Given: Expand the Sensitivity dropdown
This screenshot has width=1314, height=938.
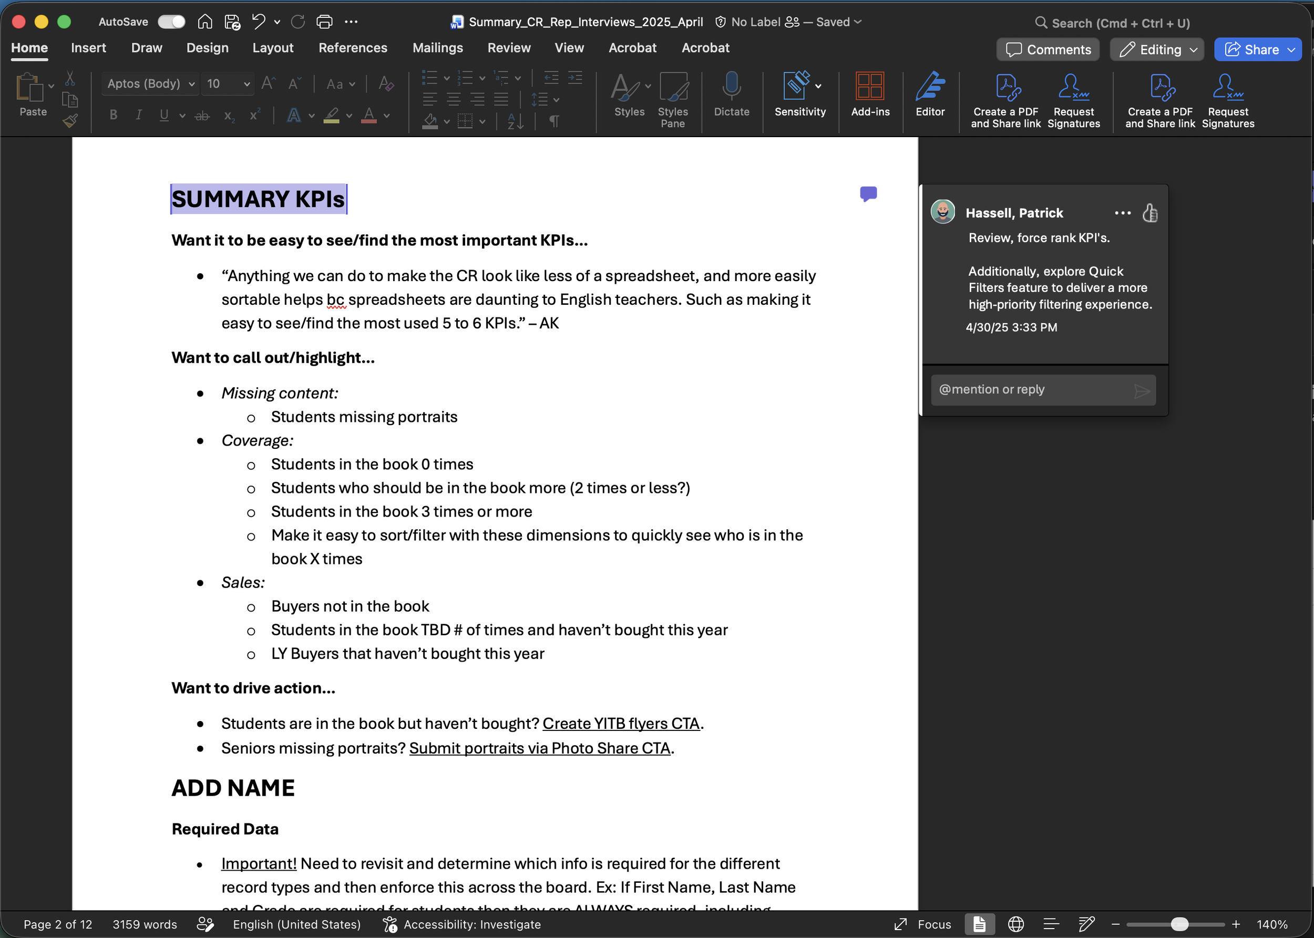Looking at the screenshot, I should click(818, 86).
